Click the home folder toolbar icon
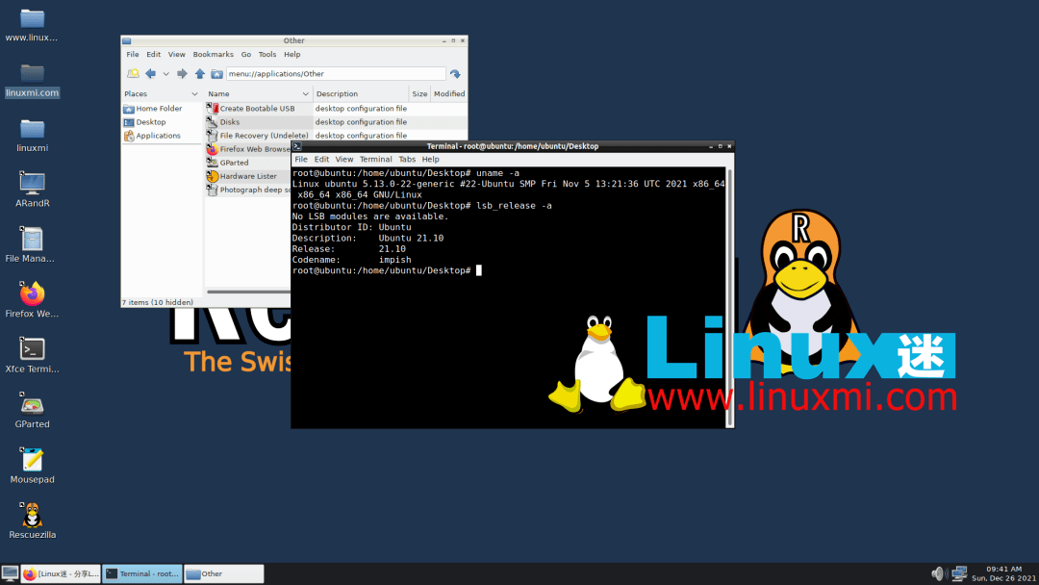Image resolution: width=1039 pixels, height=585 pixels. [217, 74]
